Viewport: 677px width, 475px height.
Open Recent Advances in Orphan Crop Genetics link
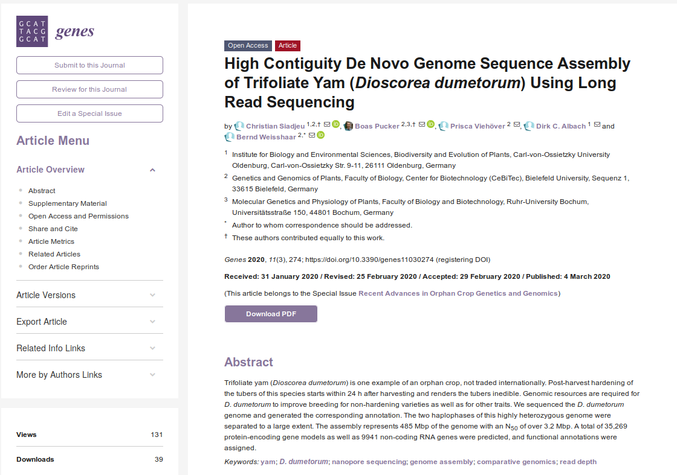458,293
